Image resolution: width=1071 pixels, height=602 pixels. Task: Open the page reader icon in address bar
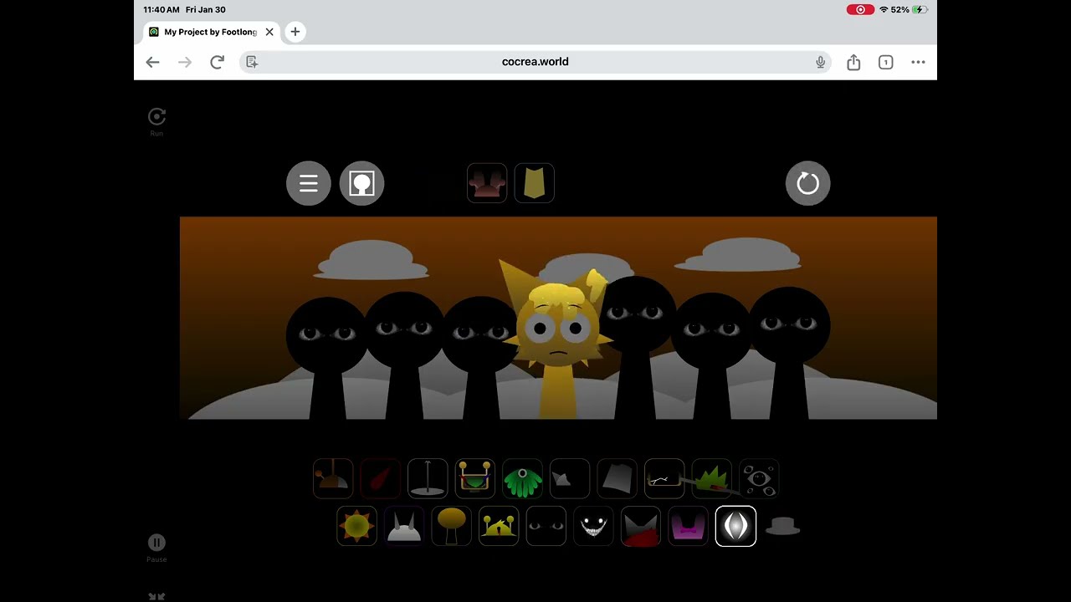(252, 62)
